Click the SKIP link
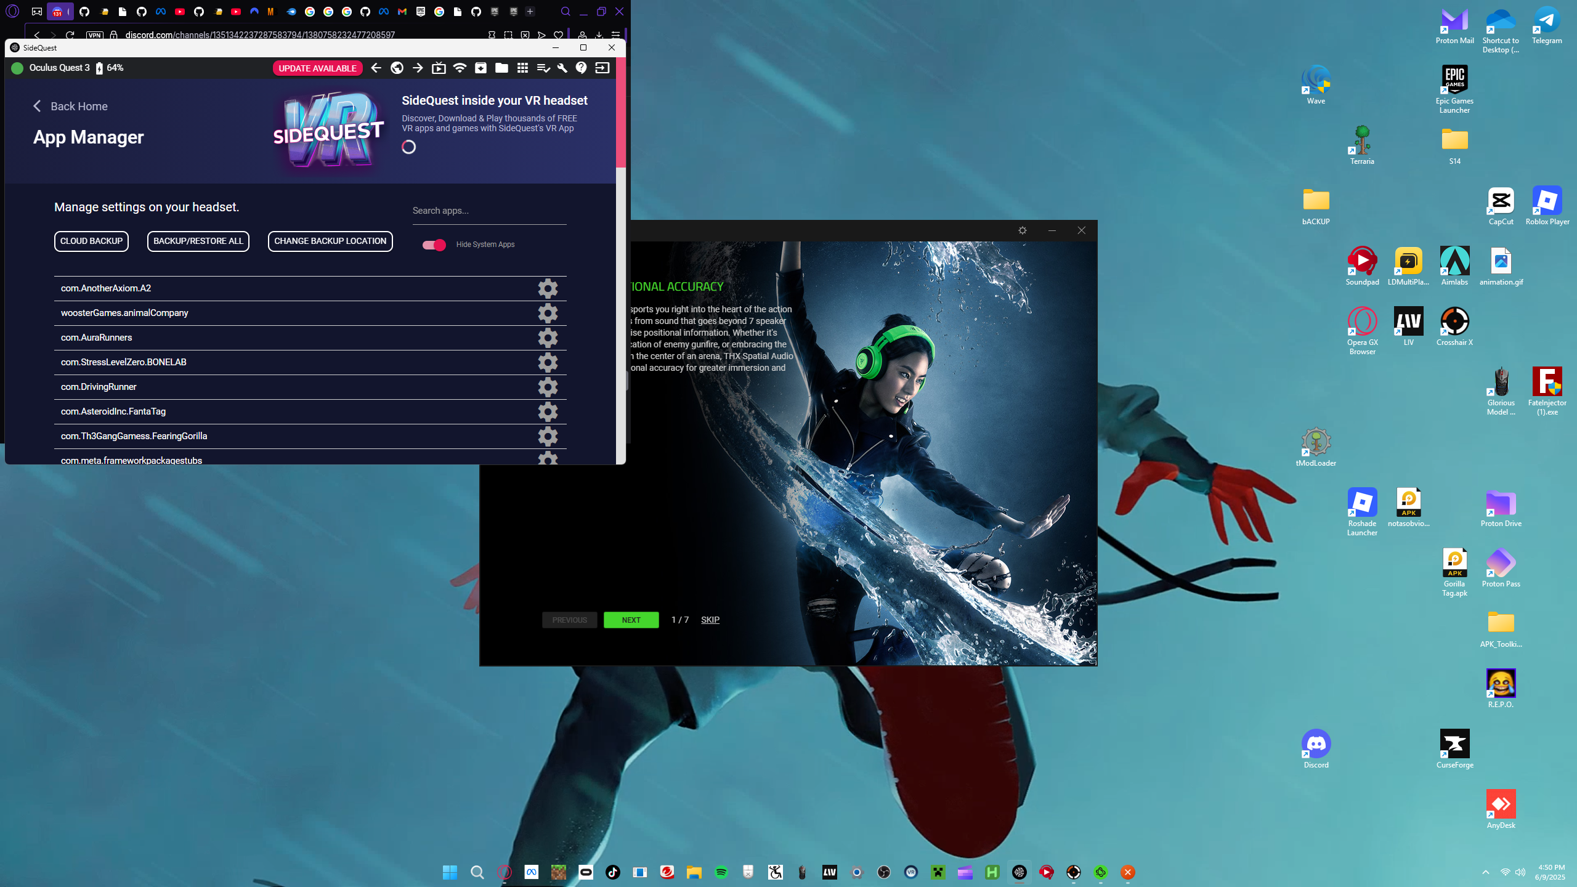This screenshot has width=1577, height=887. [x=710, y=620]
